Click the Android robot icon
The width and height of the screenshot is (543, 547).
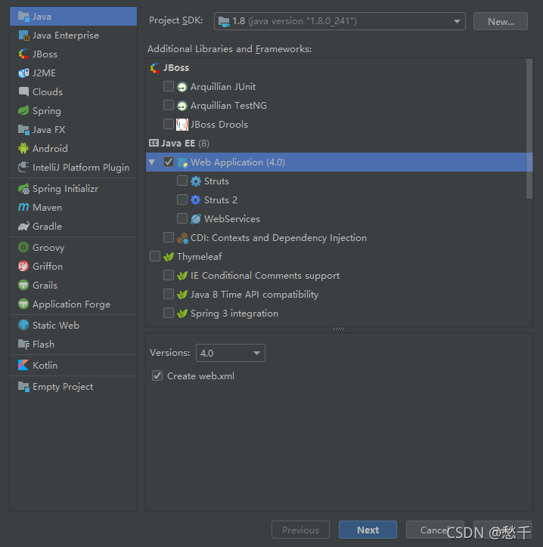tap(23, 148)
